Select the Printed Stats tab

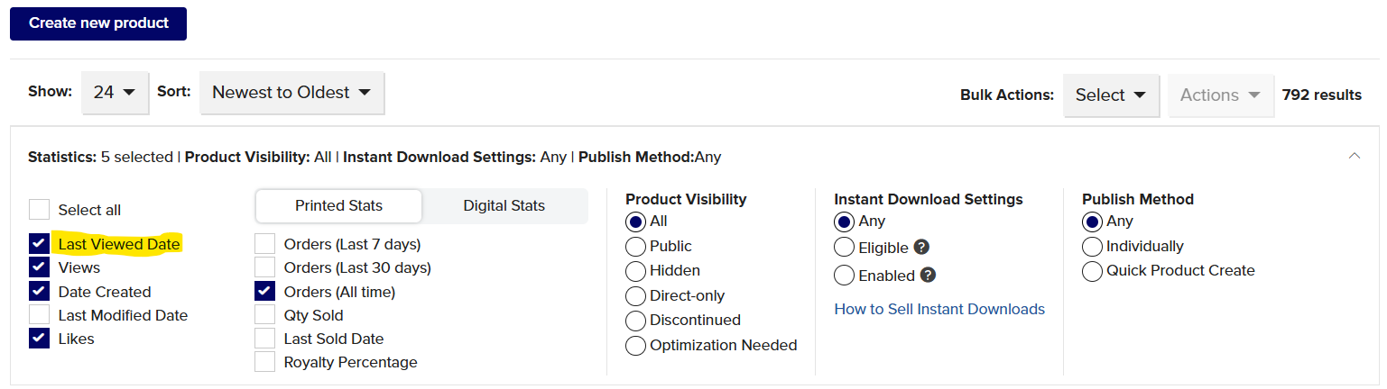coord(339,206)
